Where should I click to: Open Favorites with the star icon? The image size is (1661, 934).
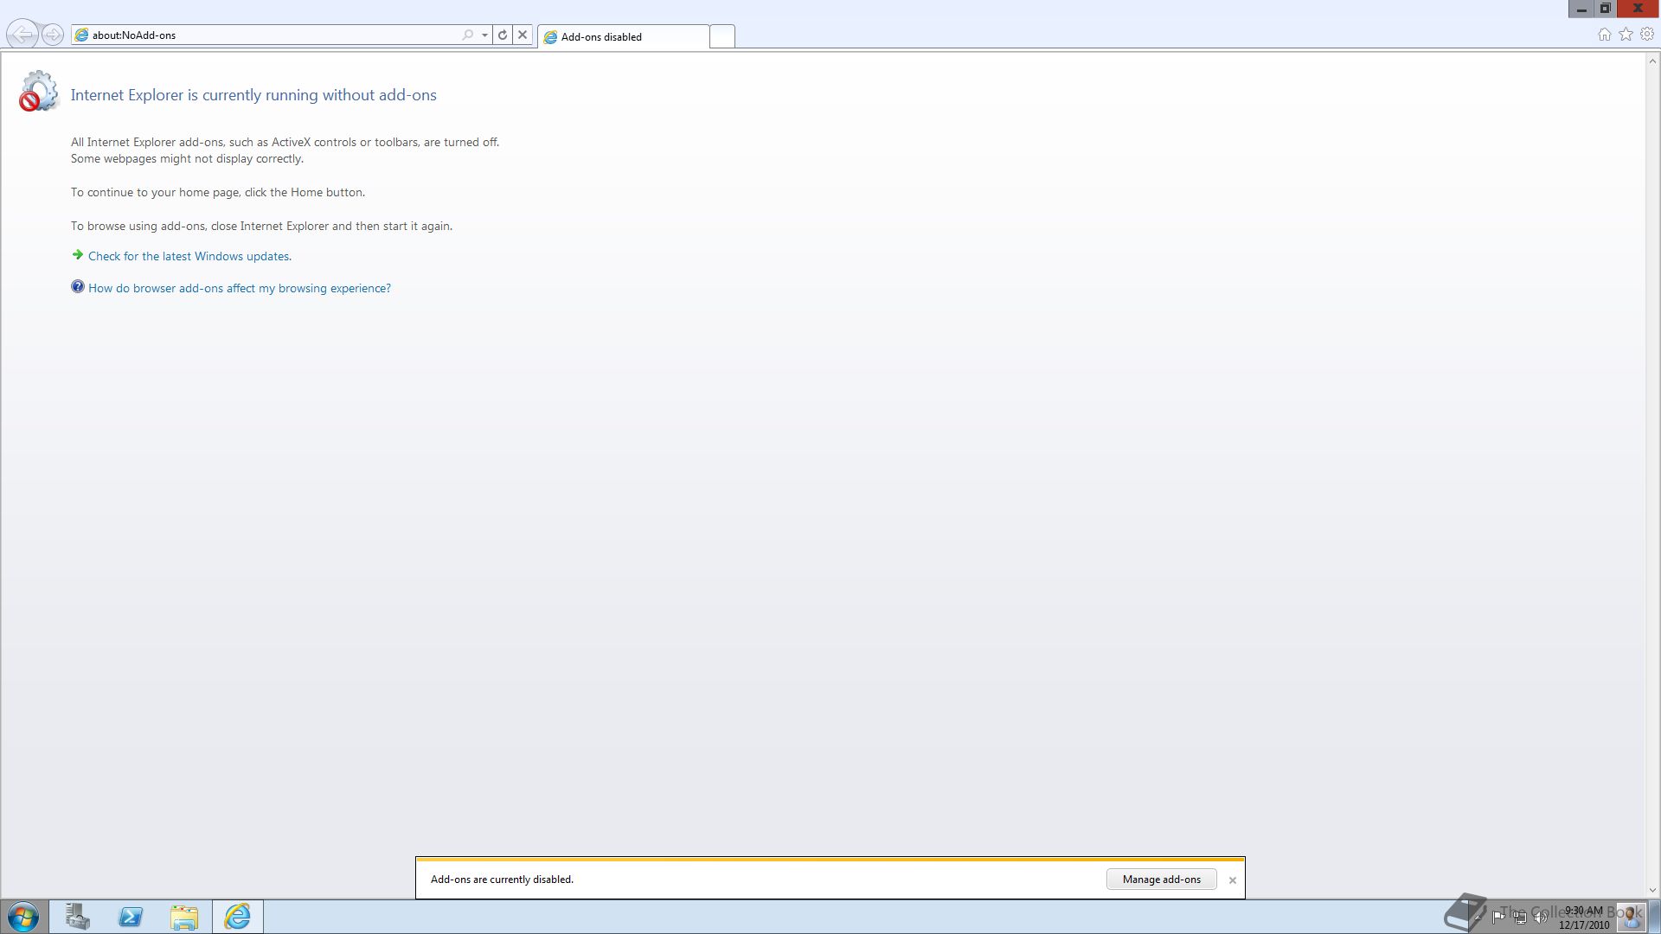click(x=1626, y=35)
